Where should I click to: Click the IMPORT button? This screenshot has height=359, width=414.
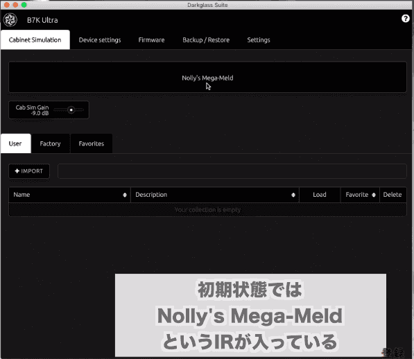(29, 171)
